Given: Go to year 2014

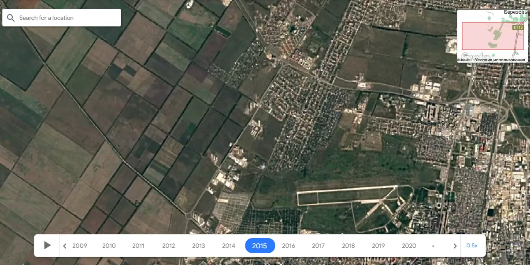Looking at the screenshot, I should 228,246.
